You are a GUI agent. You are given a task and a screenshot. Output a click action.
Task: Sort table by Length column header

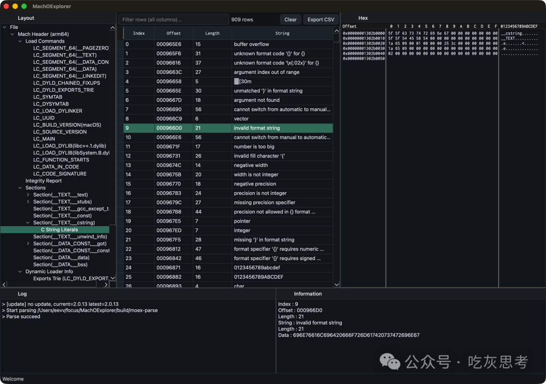point(212,33)
